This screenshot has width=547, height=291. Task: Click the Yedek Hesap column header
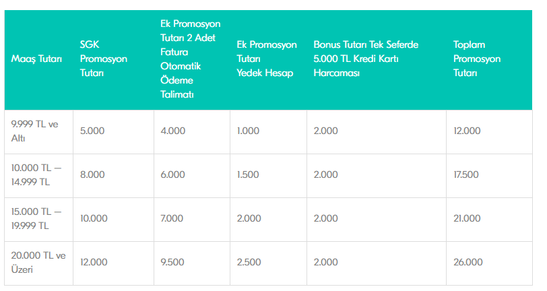(x=267, y=59)
